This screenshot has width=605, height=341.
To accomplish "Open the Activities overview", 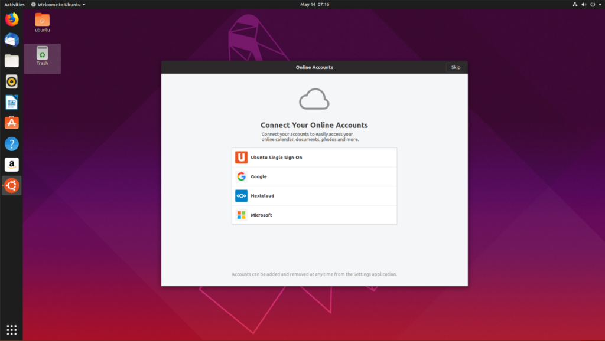I will (14, 5).
